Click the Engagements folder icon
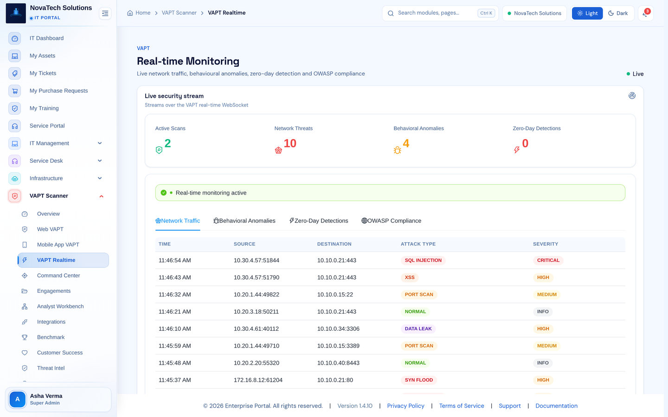 click(x=25, y=291)
